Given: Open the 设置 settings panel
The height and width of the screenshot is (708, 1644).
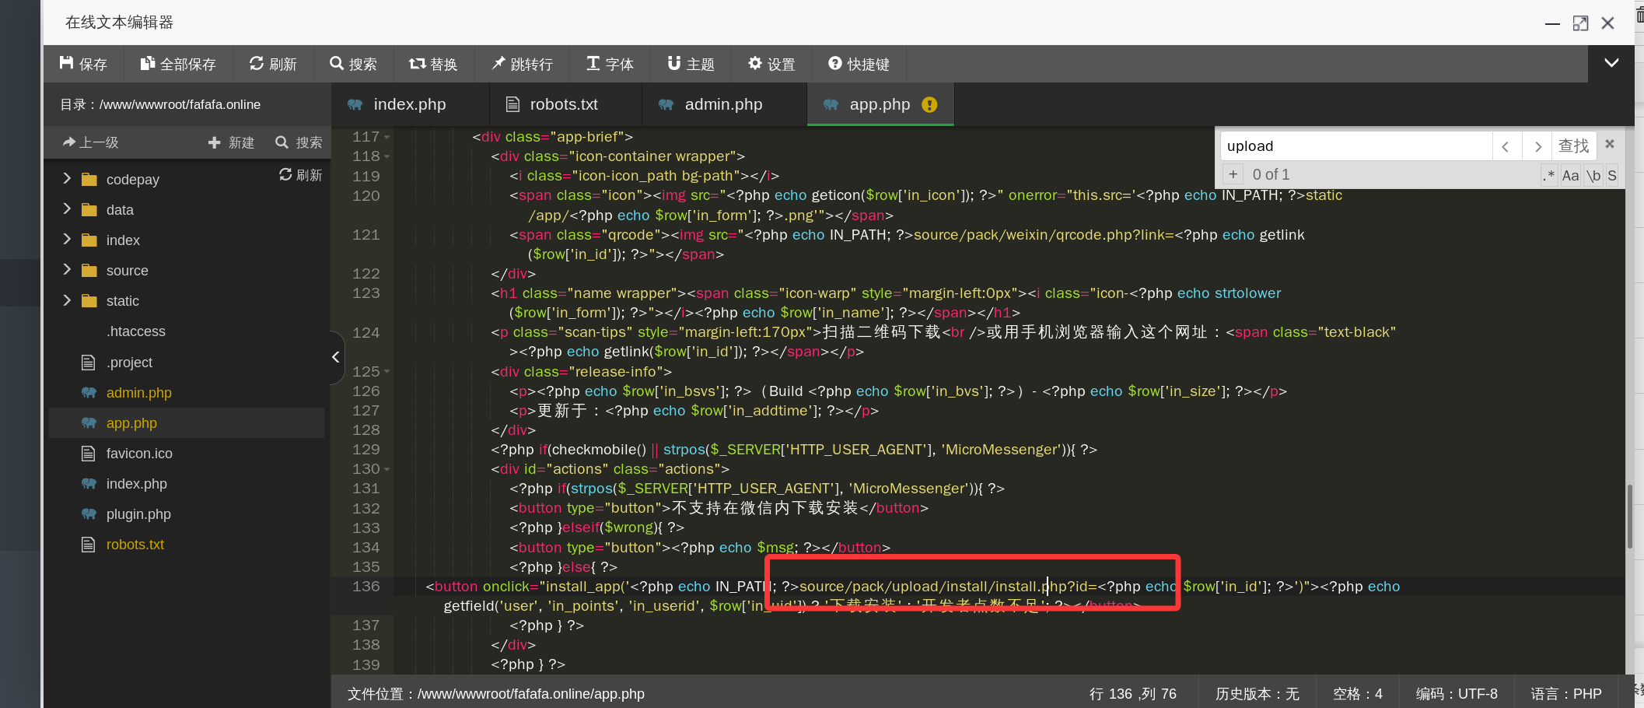Looking at the screenshot, I should point(771,64).
